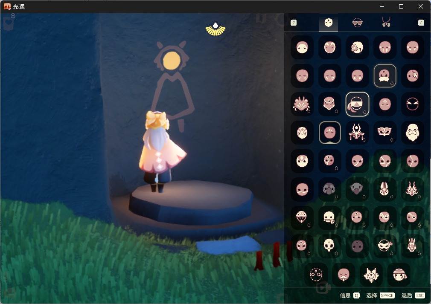Click the mask list scrollbar
The height and width of the screenshot is (304, 431).
(430, 222)
